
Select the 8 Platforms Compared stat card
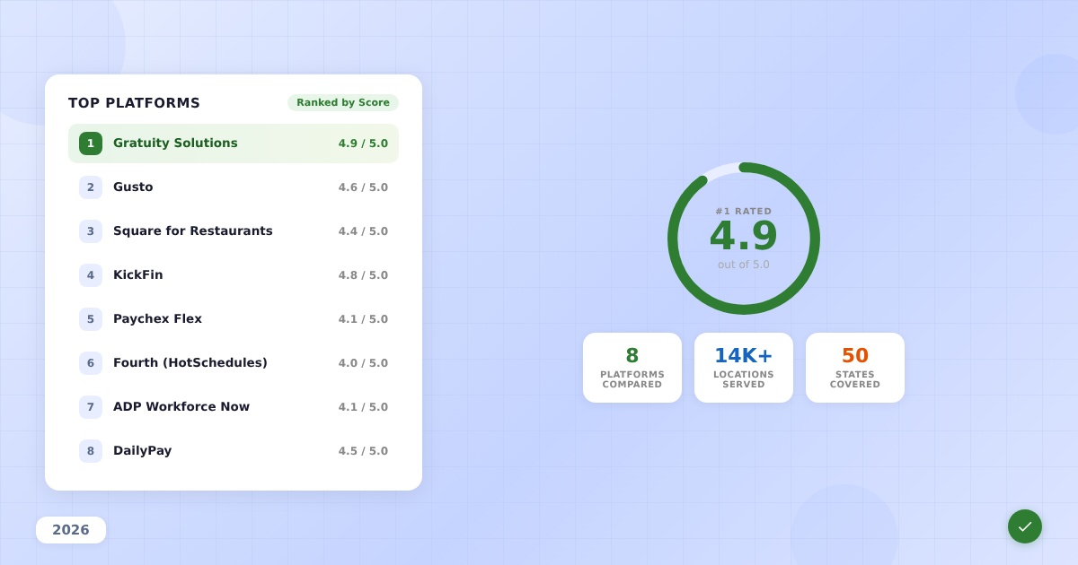(x=632, y=368)
